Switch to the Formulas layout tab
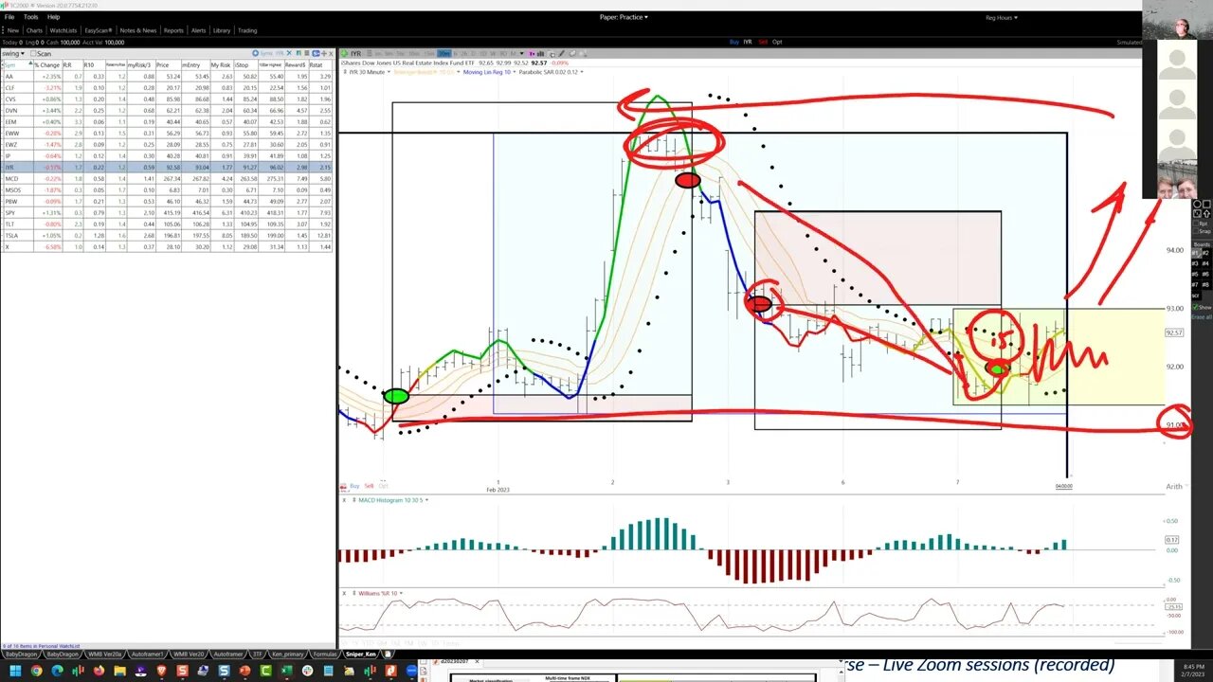 (x=325, y=655)
